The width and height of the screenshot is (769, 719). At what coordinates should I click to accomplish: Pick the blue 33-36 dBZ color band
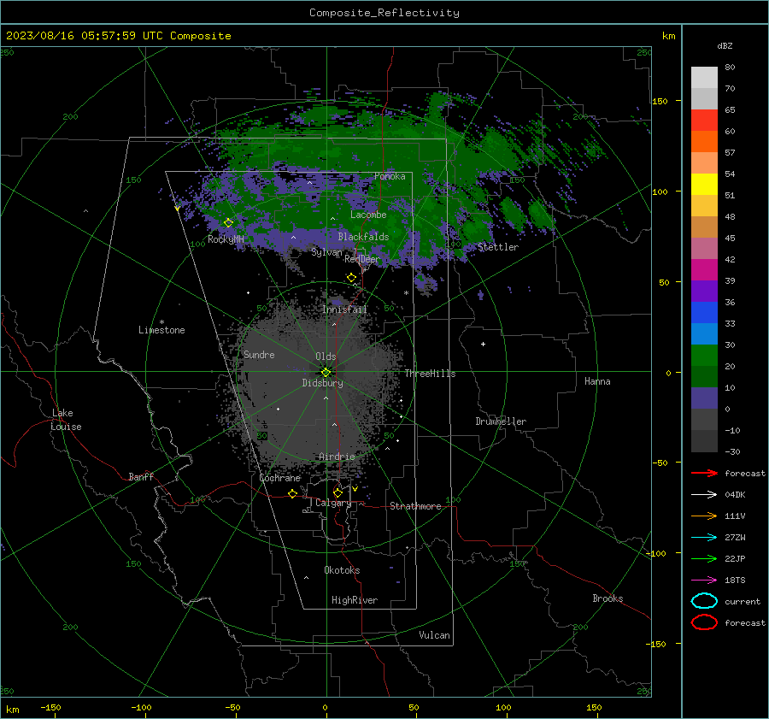pyautogui.click(x=704, y=313)
